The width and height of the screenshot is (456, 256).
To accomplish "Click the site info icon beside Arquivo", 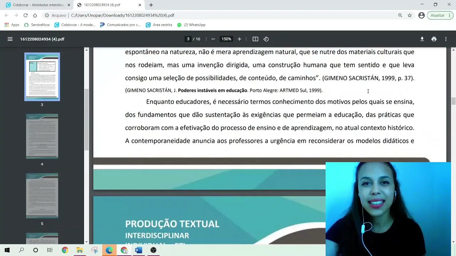I will [47, 15].
